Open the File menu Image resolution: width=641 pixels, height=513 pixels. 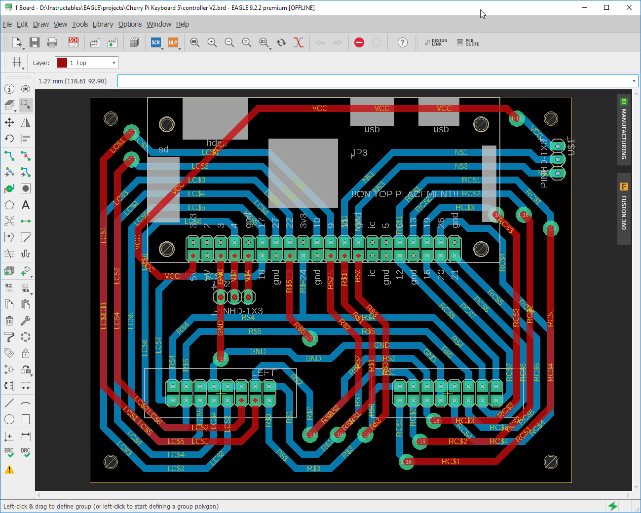point(7,24)
